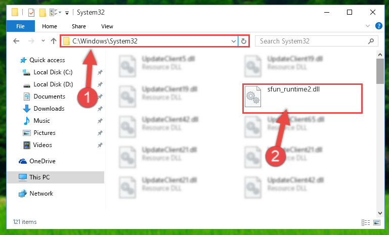Expand the address bar history dropdown
389x235 pixels.
click(x=233, y=41)
